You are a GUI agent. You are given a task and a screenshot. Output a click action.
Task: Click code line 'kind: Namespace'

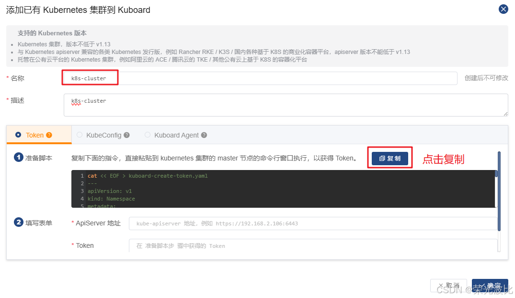click(x=111, y=199)
